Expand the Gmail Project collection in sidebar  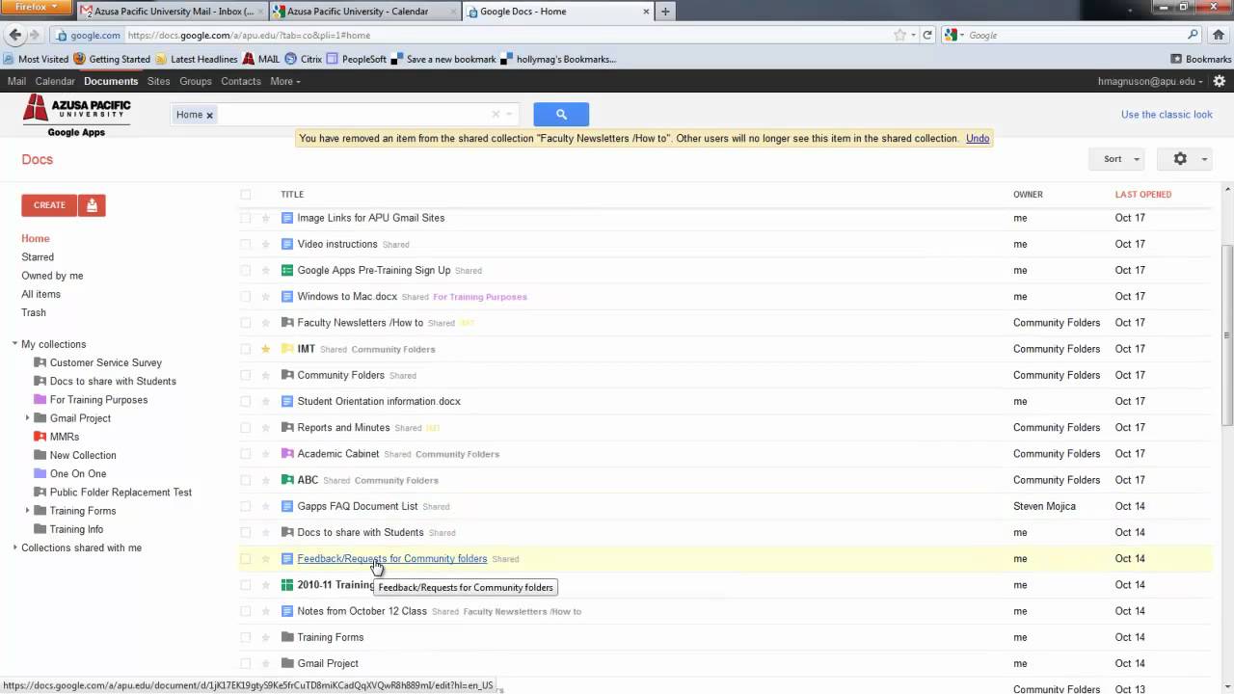(x=27, y=418)
